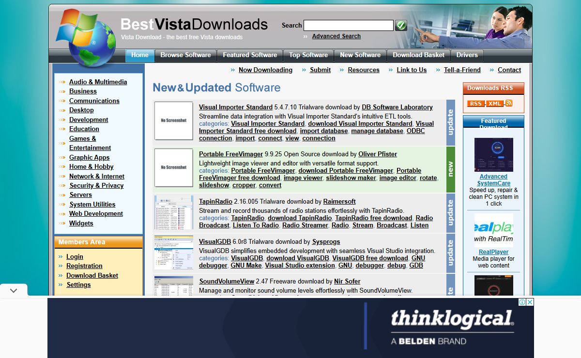Open the TapinRadio title link
The image size is (581, 358).
[215, 202]
